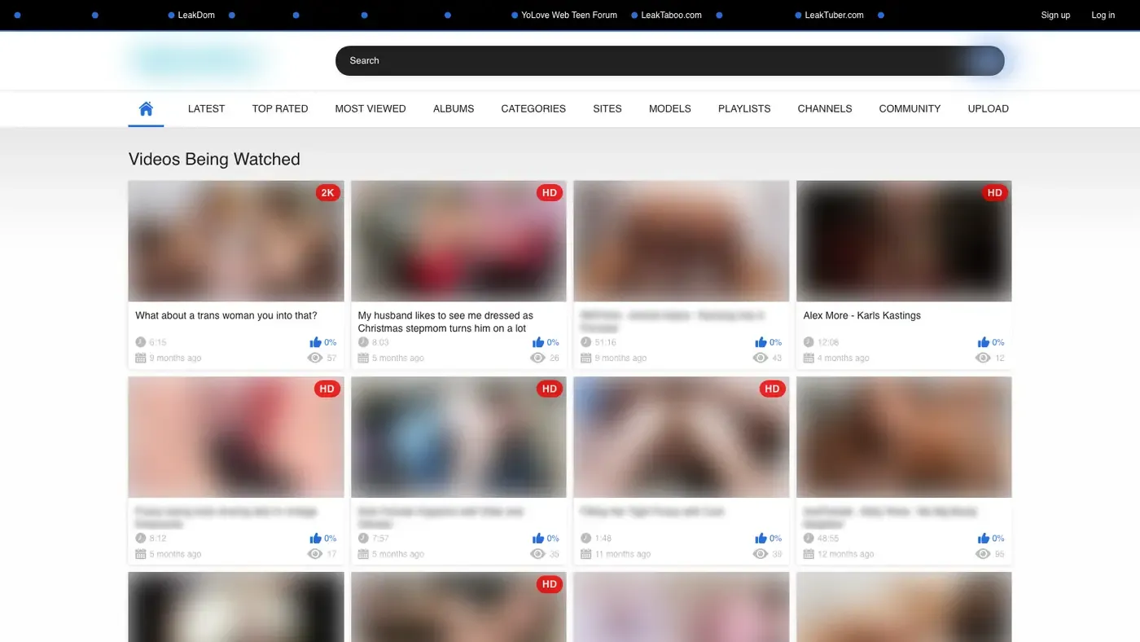The height and width of the screenshot is (642, 1140).
Task: Click the Sign up link
Action: [1055, 15]
